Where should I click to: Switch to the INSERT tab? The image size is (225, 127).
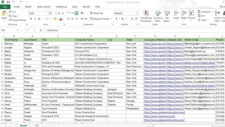pos(28,7)
